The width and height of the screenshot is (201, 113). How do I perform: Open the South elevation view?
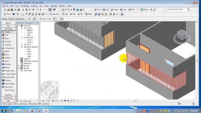pos(29,54)
